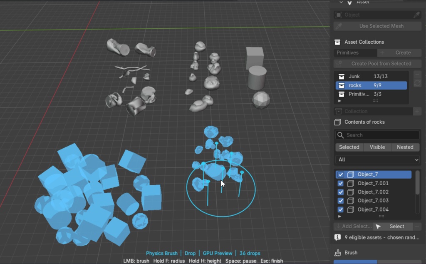The height and width of the screenshot is (264, 426).
Task: Select the Object_7.001 list row
Action: [373, 183]
